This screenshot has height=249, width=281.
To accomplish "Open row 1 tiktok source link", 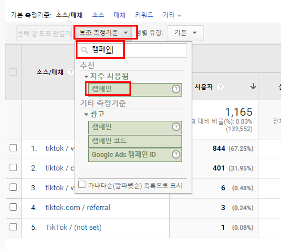I will coord(60,148).
